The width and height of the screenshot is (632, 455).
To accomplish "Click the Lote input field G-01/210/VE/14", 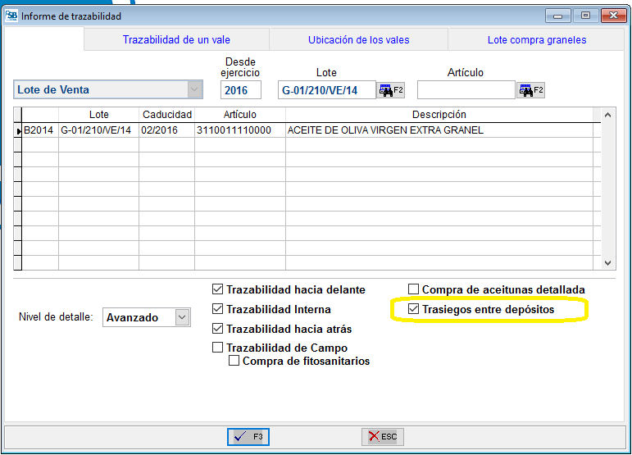I will (x=327, y=90).
